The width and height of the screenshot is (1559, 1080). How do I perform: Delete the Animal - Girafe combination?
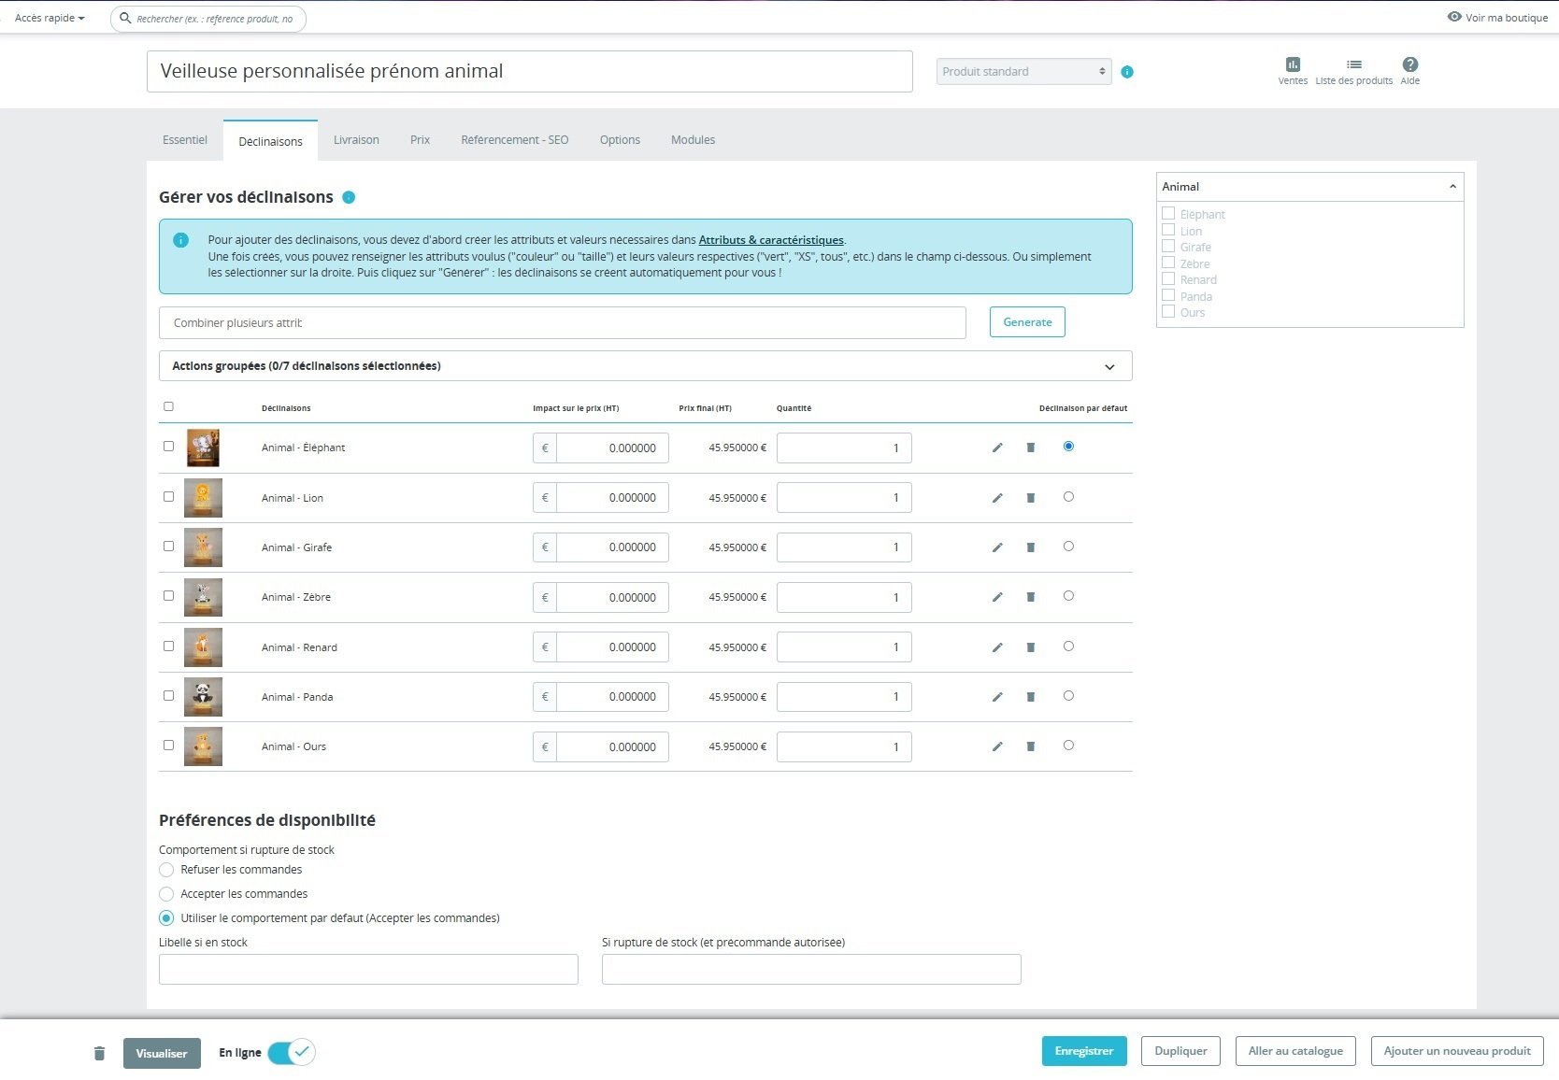click(x=1031, y=547)
